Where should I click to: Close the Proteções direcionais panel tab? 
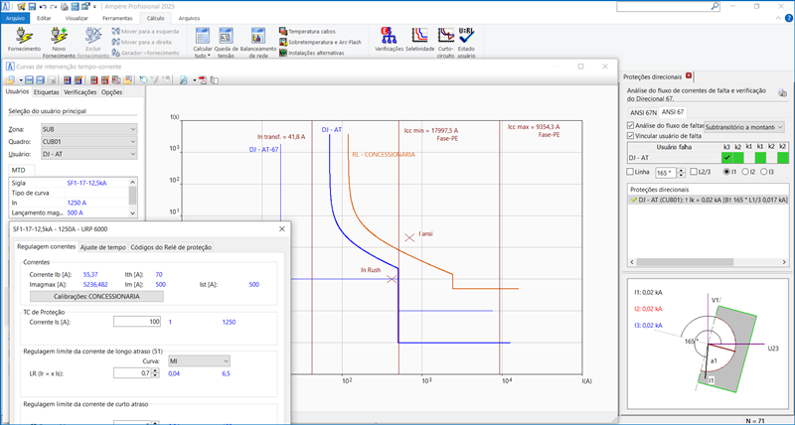689,76
